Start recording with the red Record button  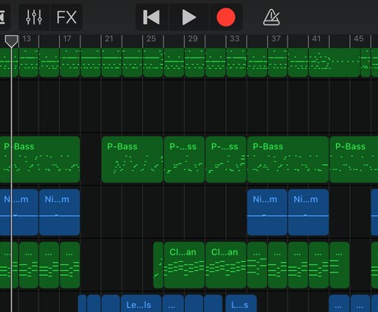(x=226, y=17)
